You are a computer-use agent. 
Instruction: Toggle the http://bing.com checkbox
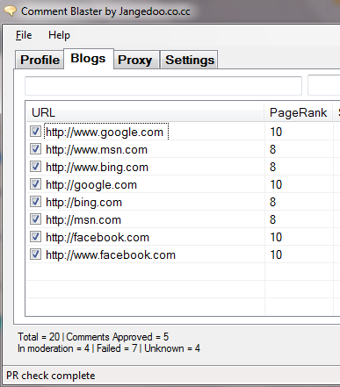pos(35,202)
